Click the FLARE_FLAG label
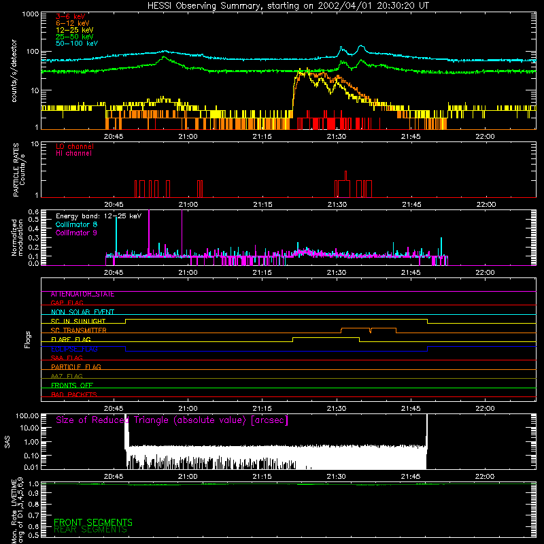The width and height of the screenshot is (544, 544). click(71, 339)
